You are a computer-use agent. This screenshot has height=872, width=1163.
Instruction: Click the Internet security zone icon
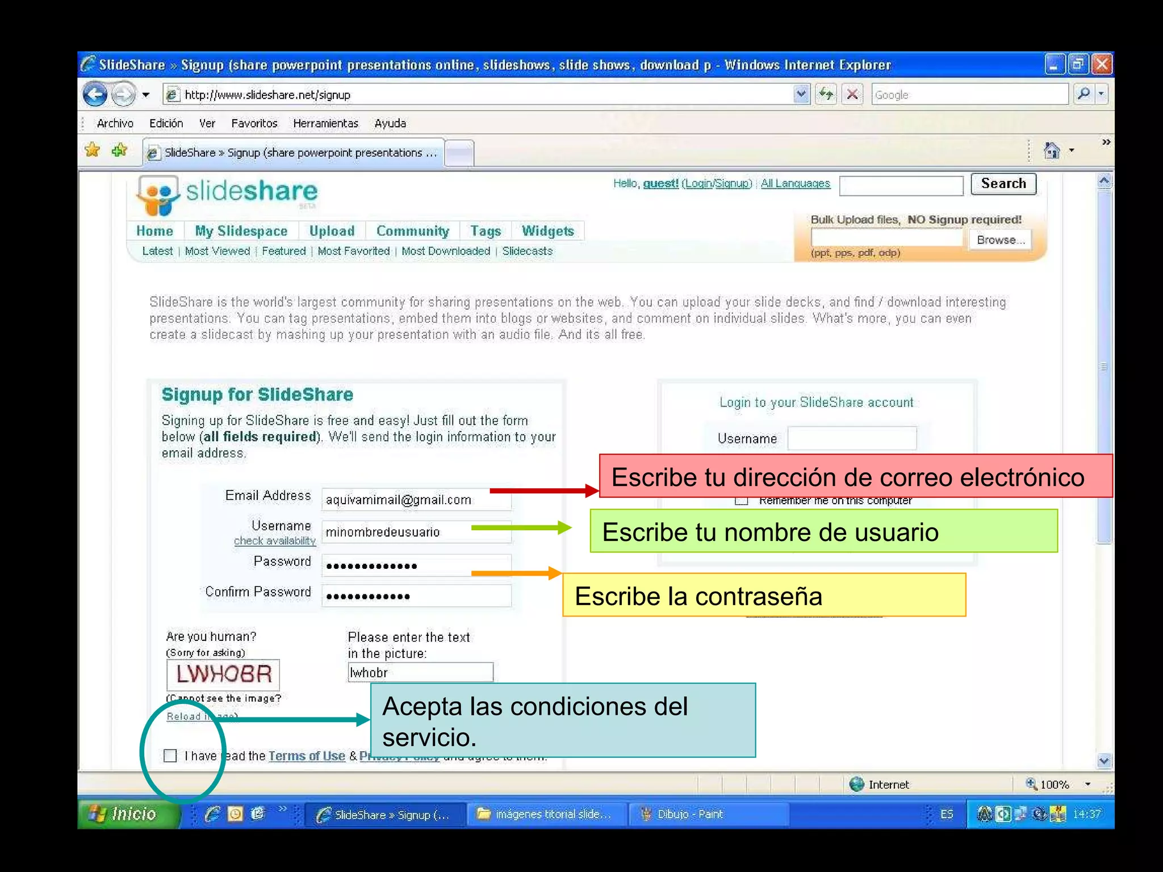click(856, 784)
